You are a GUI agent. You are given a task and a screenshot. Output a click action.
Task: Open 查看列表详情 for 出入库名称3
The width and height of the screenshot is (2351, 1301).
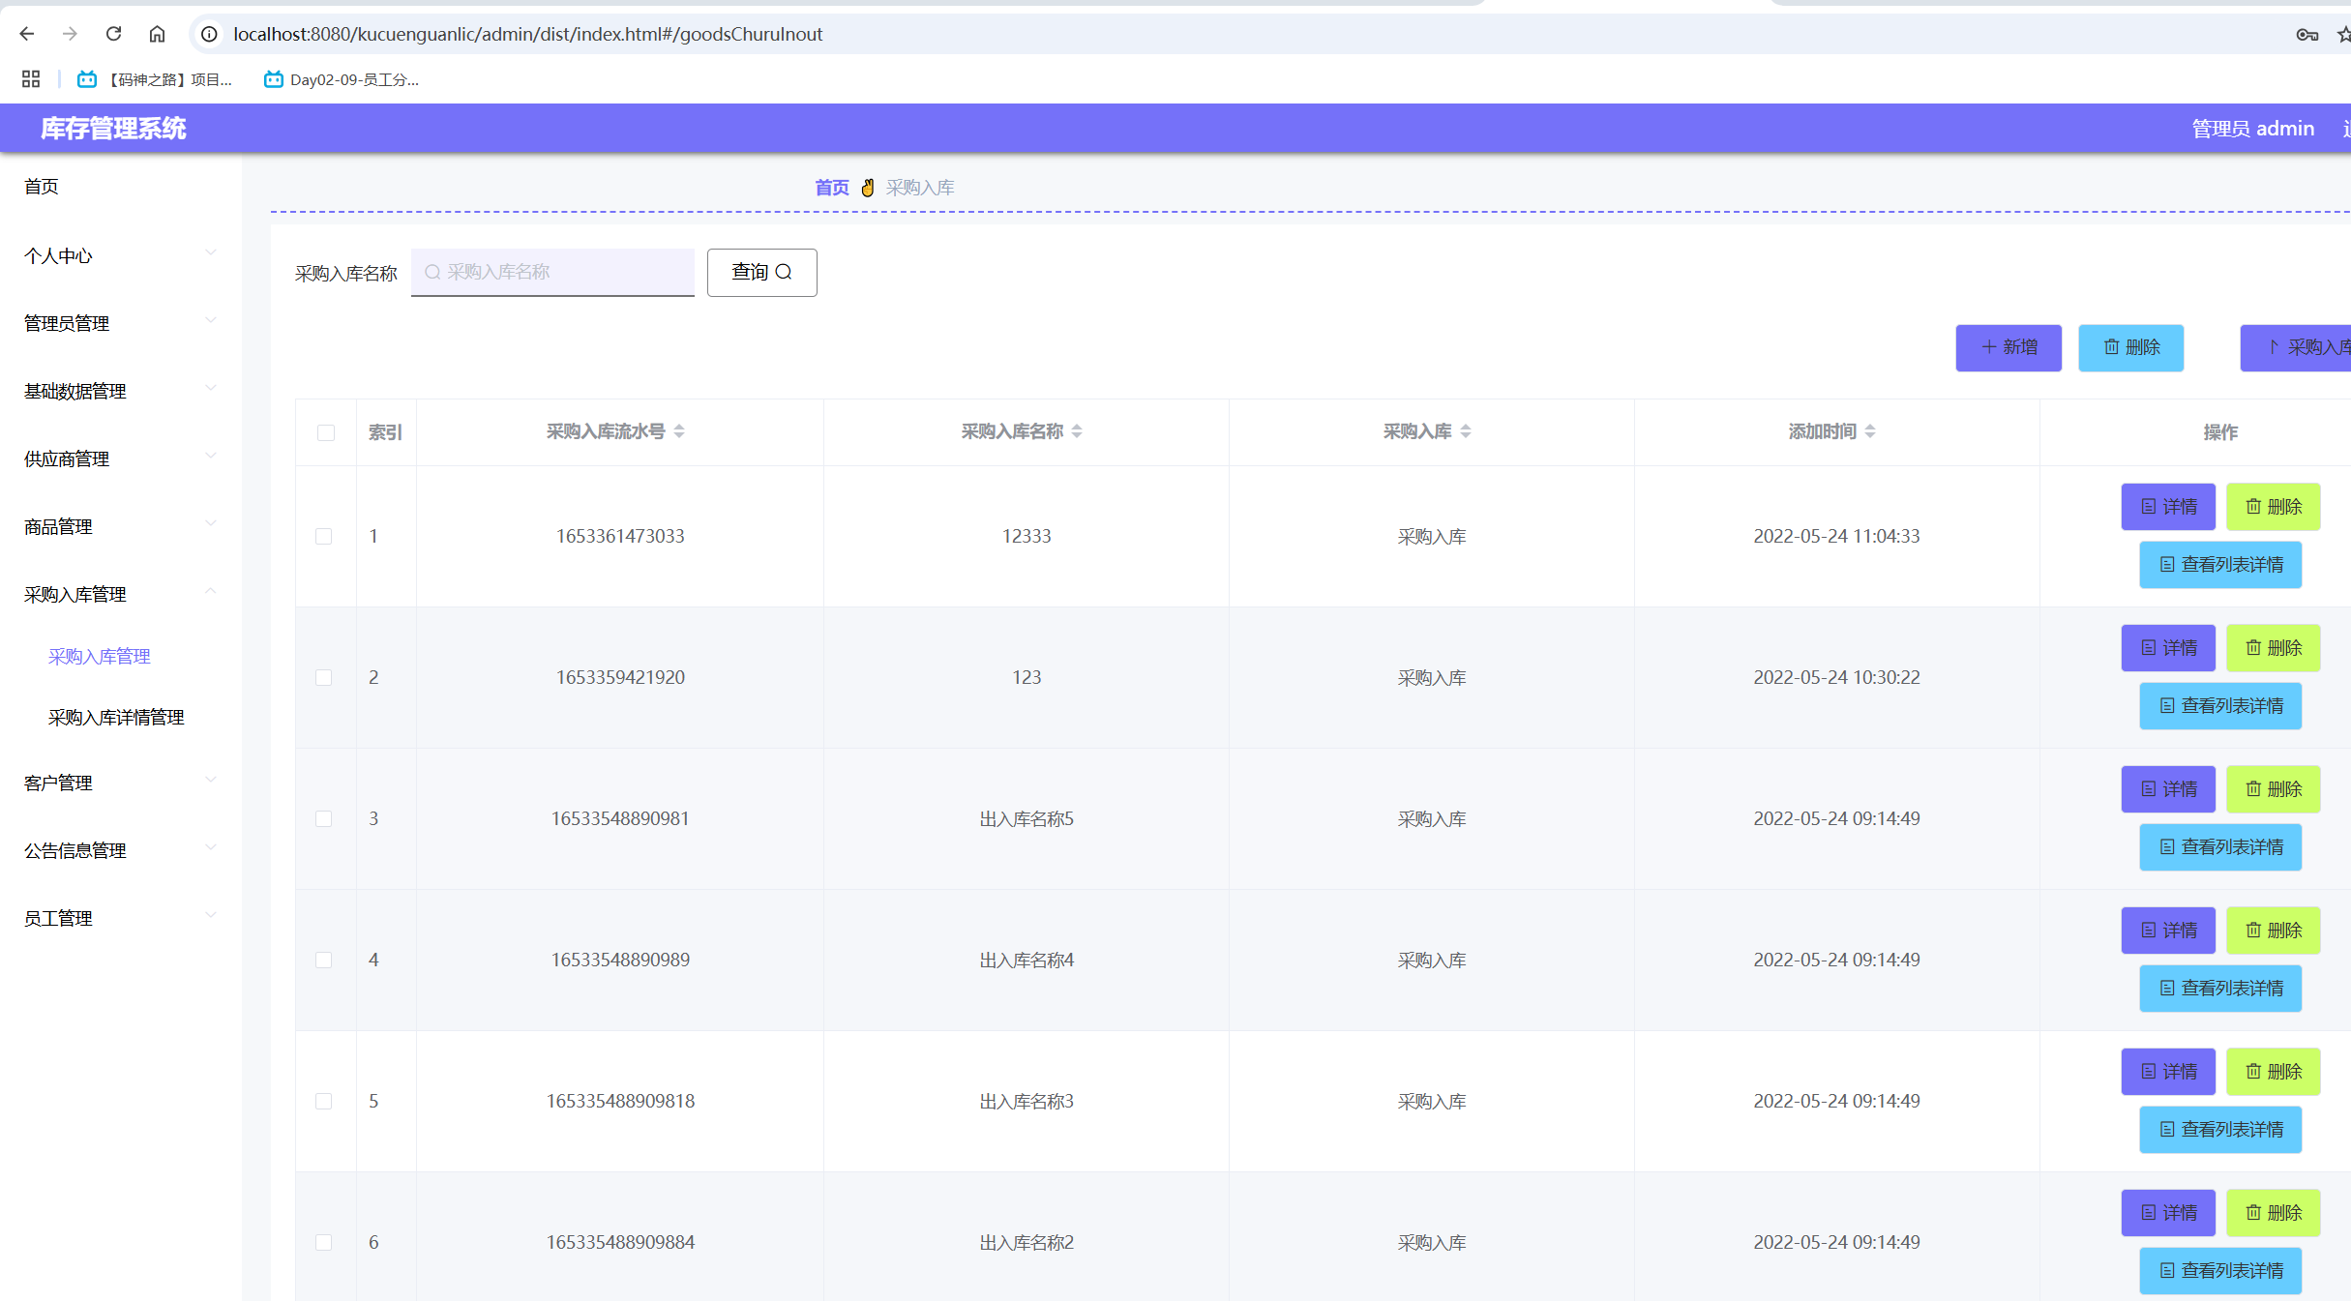(2220, 1130)
